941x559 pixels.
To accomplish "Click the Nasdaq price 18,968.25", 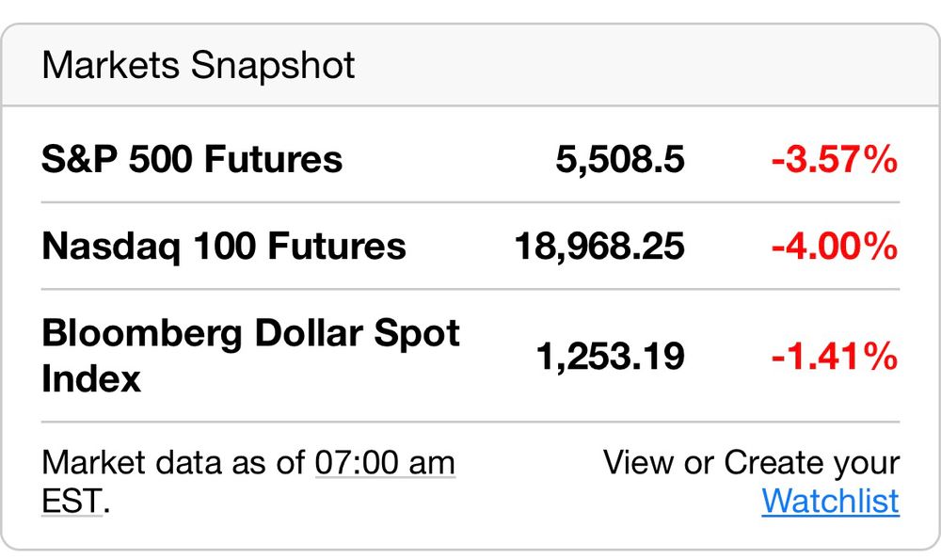I will coord(599,247).
